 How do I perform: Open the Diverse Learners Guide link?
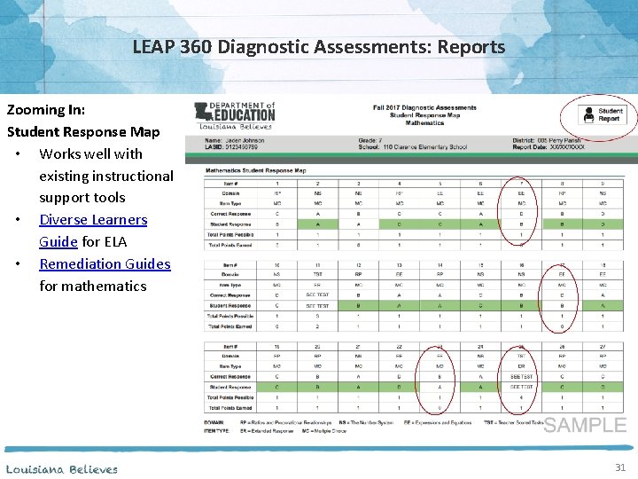pyautogui.click(x=93, y=231)
